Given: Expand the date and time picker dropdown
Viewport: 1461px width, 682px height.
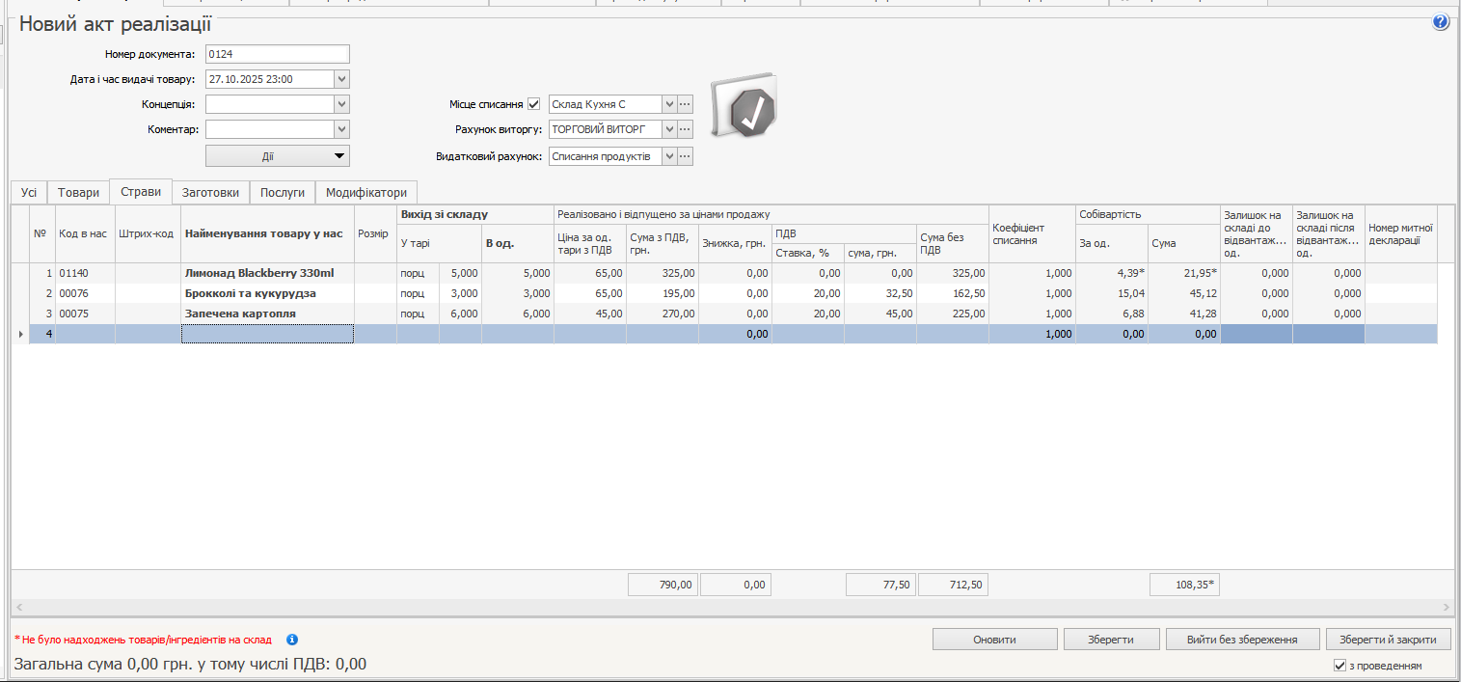Looking at the screenshot, I should tap(341, 79).
